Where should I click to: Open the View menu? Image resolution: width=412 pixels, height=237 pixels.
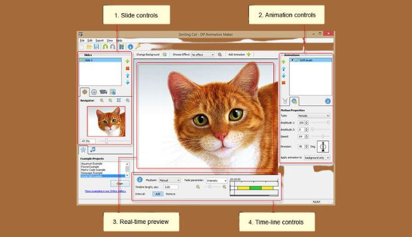110,41
